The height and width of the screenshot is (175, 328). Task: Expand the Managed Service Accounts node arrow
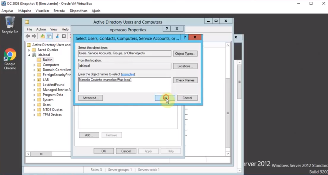pos(34,90)
